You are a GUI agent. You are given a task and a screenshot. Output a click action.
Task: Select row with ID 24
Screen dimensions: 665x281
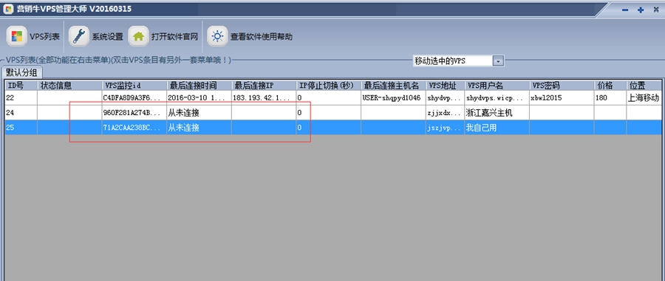(333, 113)
